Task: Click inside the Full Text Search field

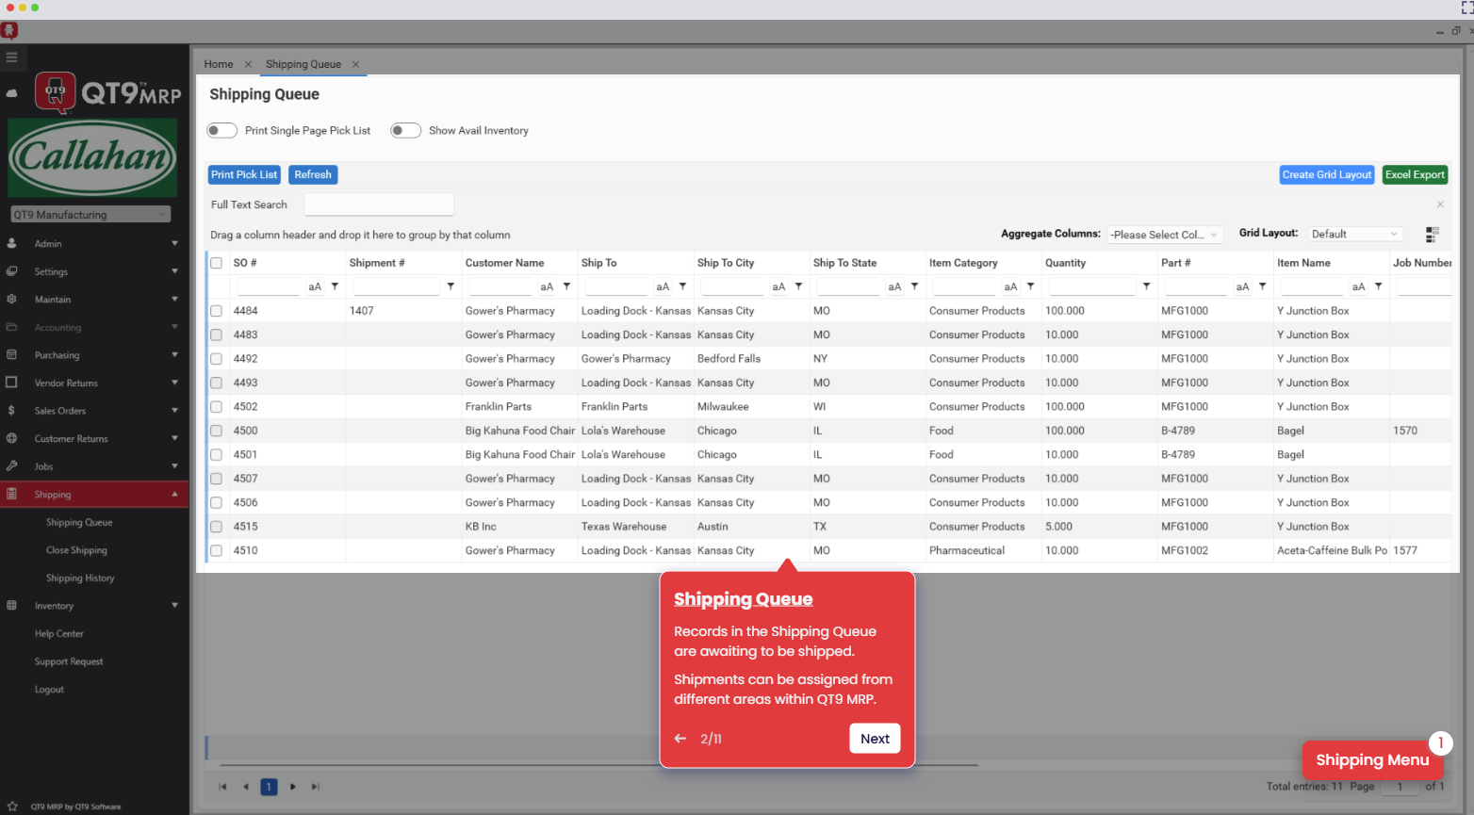Action: pos(378,204)
